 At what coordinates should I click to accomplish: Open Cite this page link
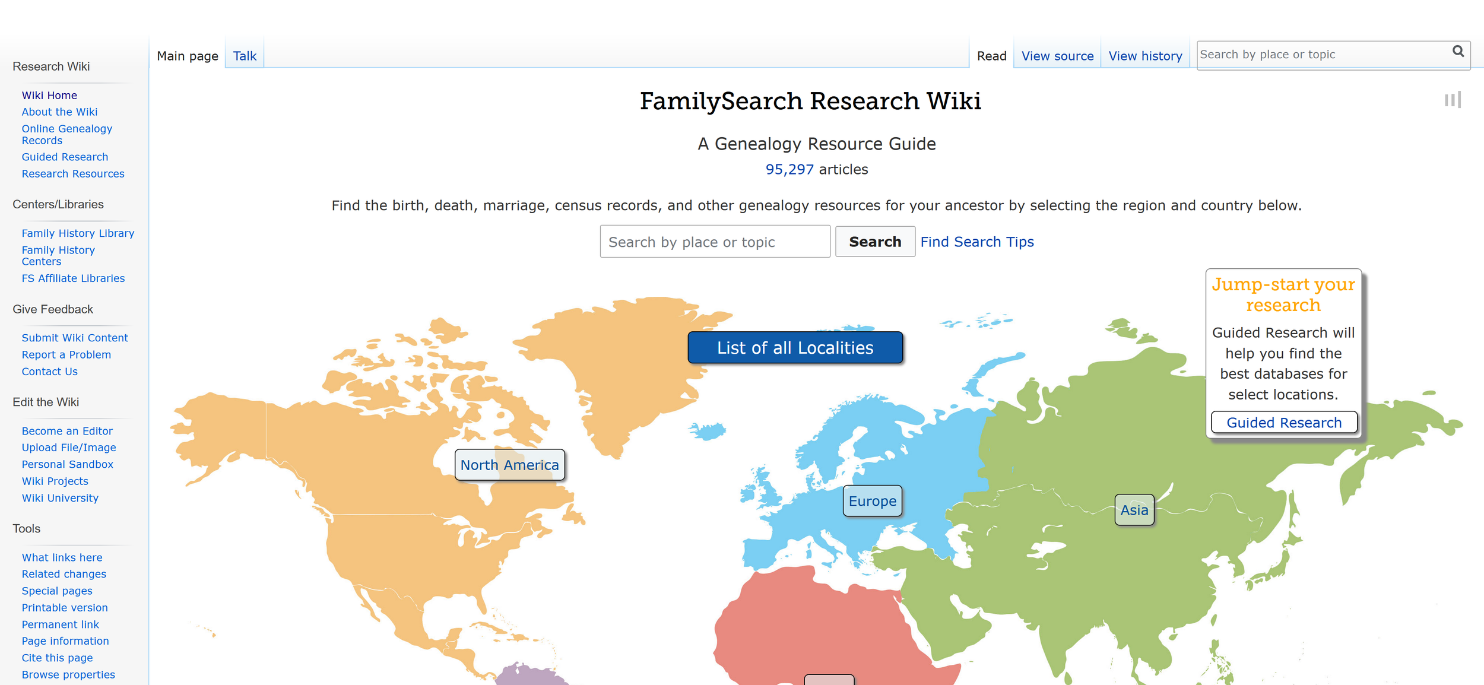tap(57, 658)
